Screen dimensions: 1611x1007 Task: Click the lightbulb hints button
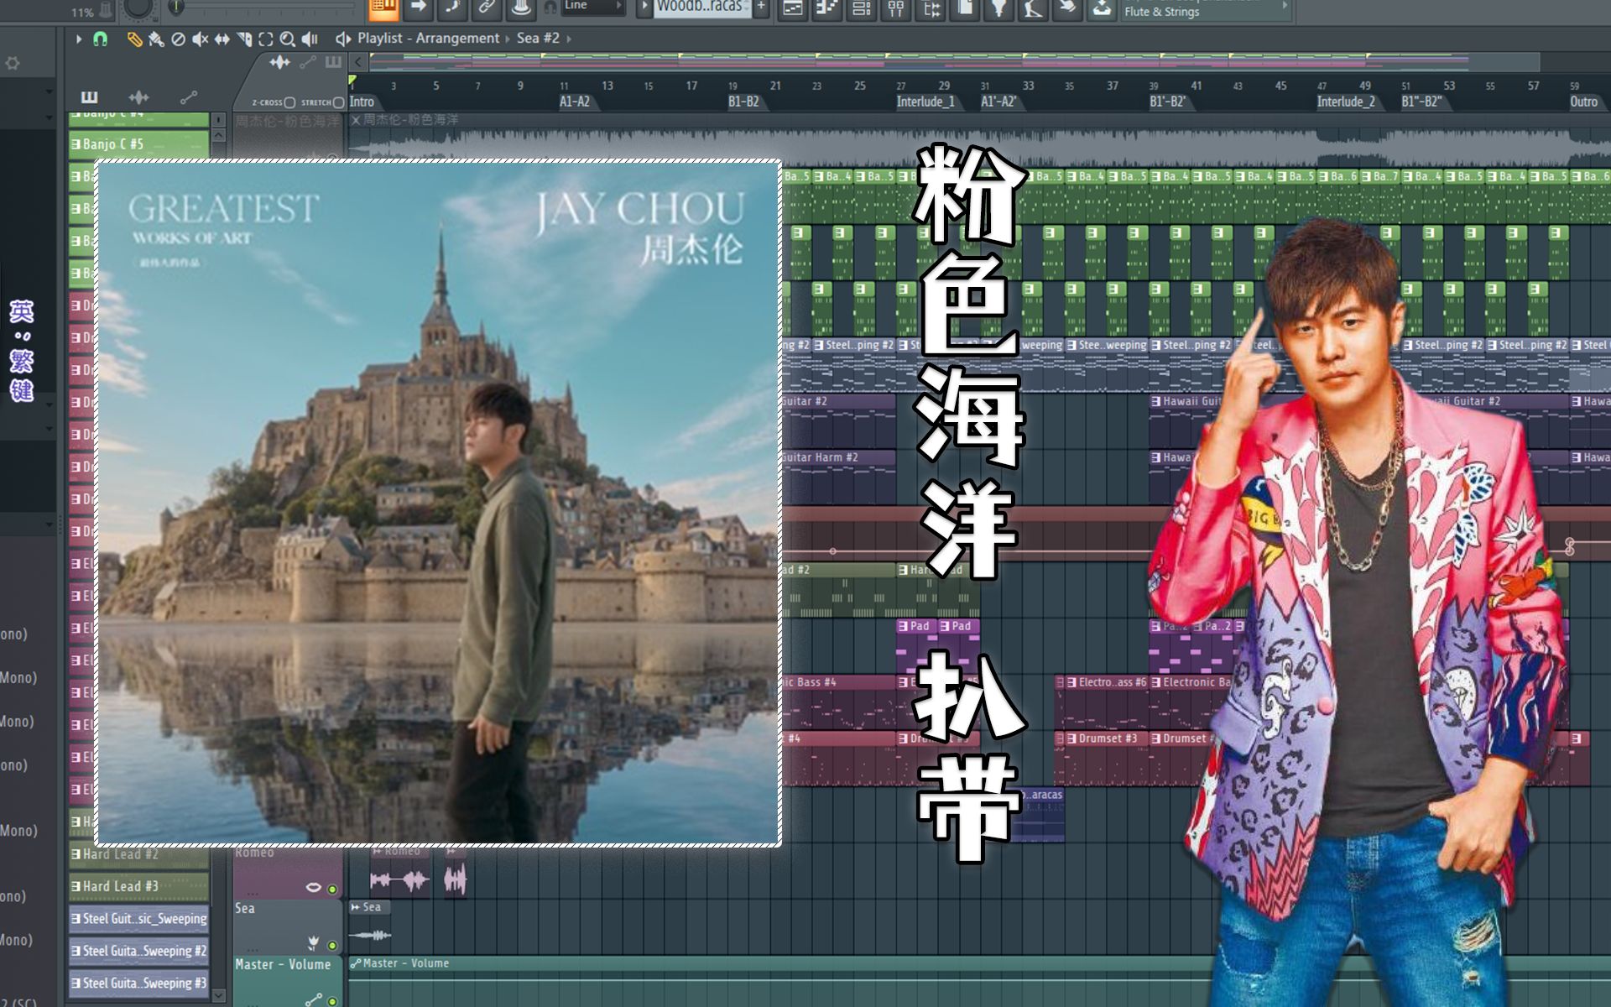pyautogui.click(x=999, y=8)
